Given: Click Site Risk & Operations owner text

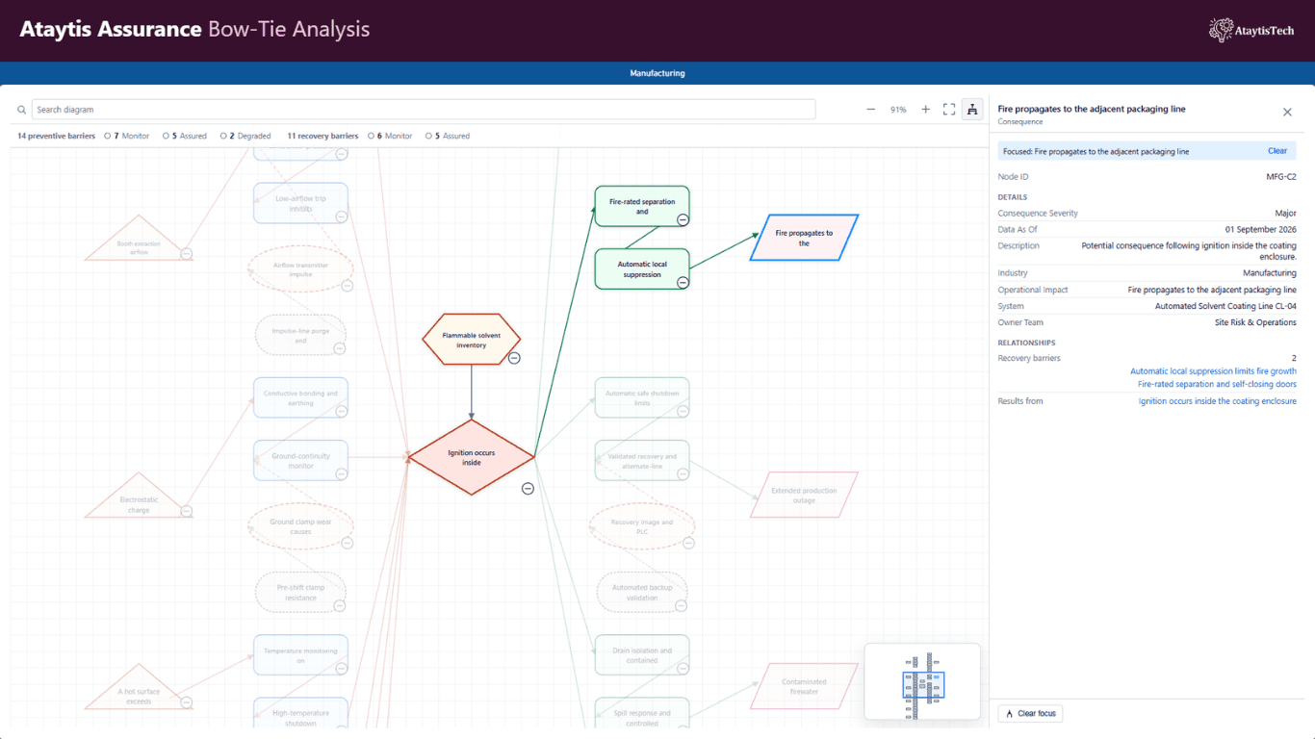Looking at the screenshot, I should pos(1255,322).
